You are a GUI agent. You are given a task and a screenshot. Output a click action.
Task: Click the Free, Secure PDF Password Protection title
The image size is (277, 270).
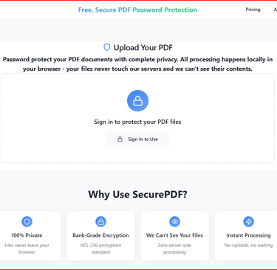tap(137, 10)
